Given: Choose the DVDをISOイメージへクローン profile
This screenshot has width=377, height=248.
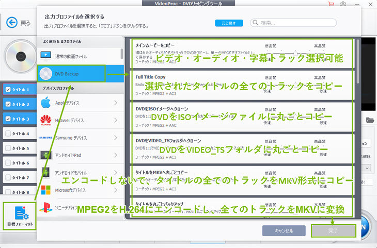Looking at the screenshot, I should tap(242, 117).
